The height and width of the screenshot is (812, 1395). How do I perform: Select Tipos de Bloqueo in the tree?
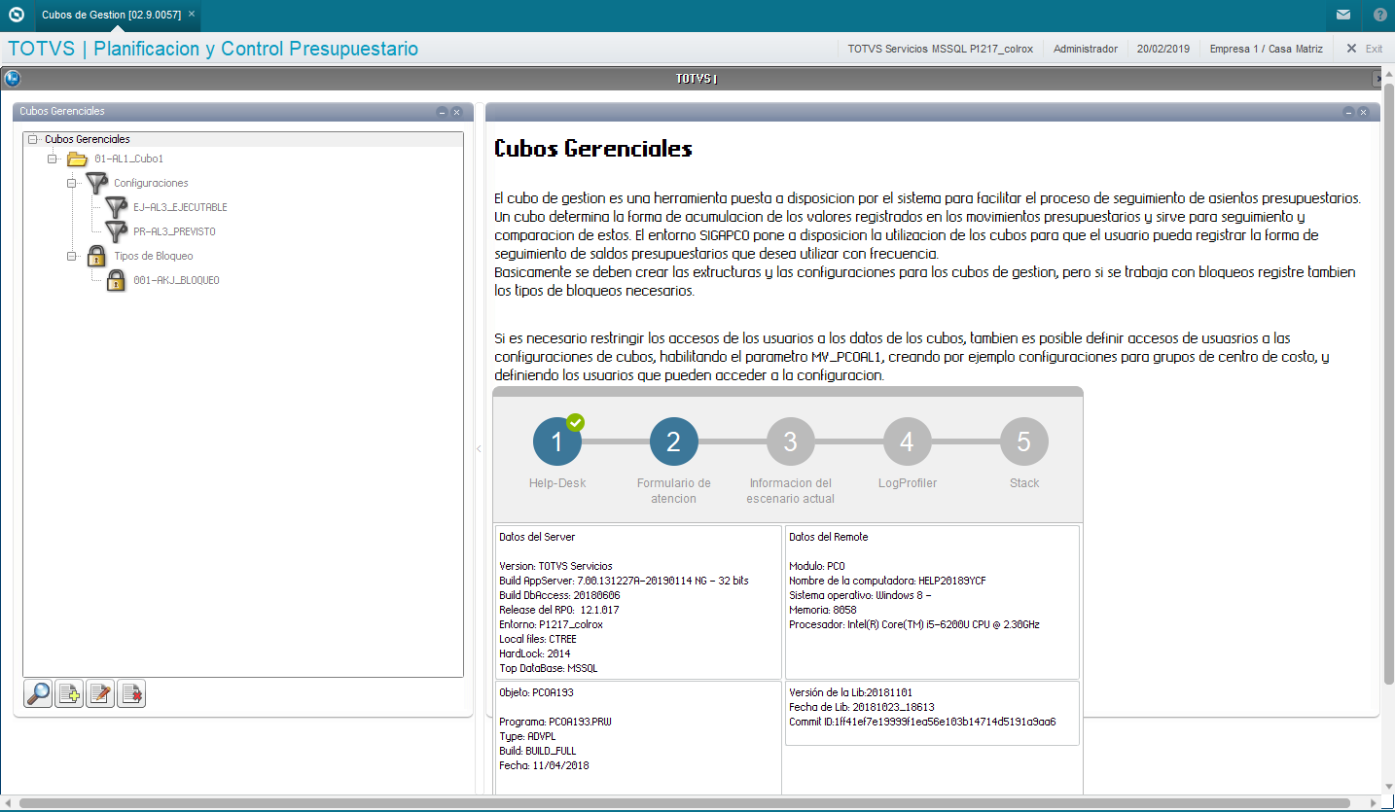pyautogui.click(x=153, y=256)
